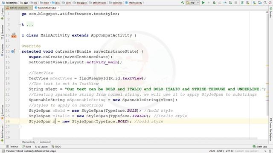Open the Captures tool window
Screen dimensions: 273x153
pos(2,50)
